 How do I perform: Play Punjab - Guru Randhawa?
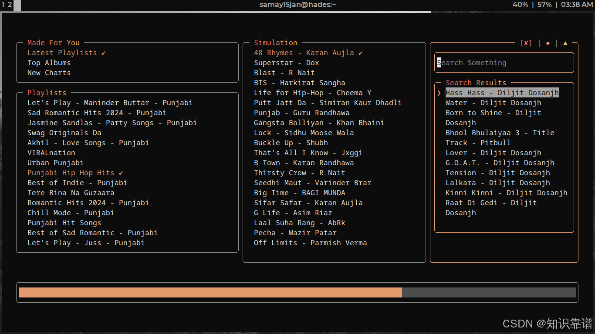(x=302, y=113)
